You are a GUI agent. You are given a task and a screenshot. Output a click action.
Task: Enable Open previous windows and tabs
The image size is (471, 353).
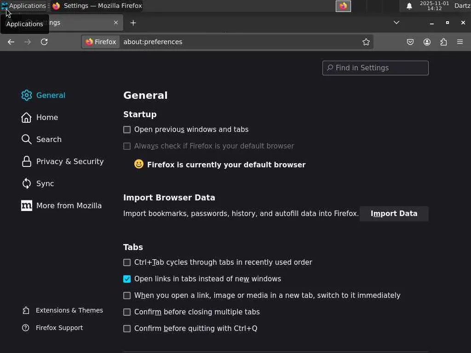click(127, 130)
